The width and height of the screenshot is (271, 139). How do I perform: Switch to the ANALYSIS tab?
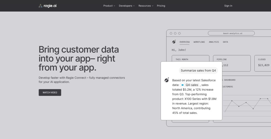(214, 42)
